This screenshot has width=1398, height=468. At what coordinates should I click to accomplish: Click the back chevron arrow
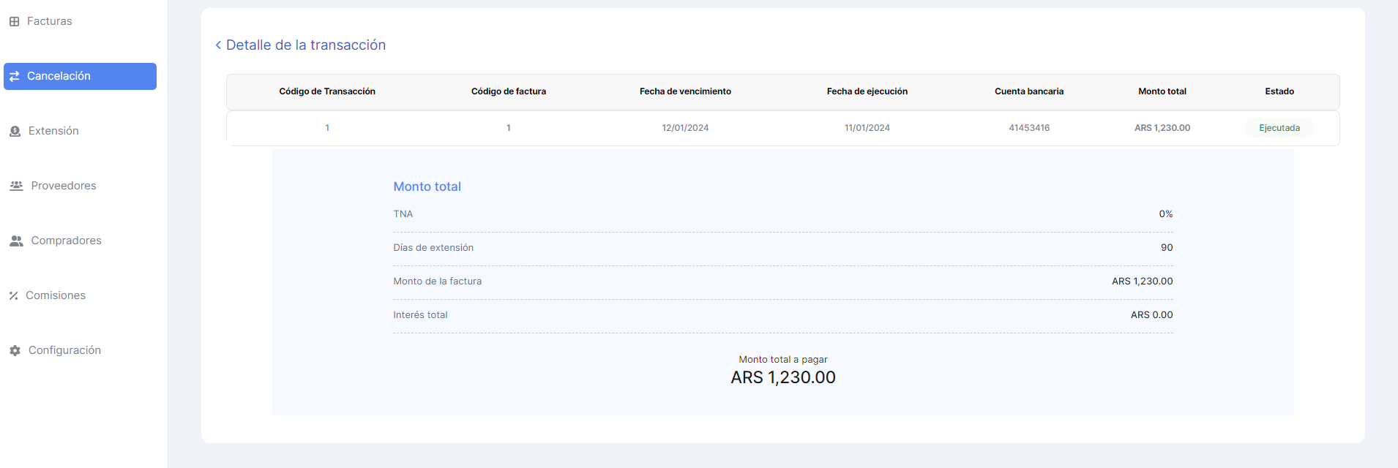(x=218, y=45)
